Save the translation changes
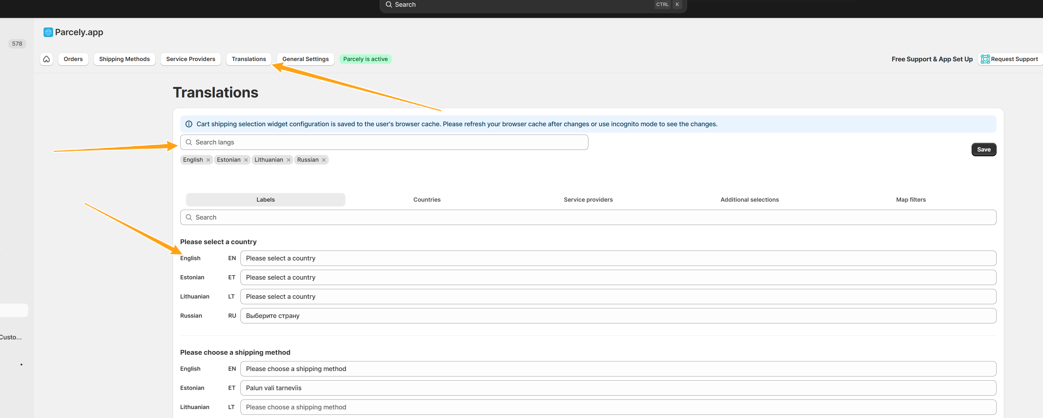Image resolution: width=1043 pixels, height=418 pixels. click(x=983, y=150)
